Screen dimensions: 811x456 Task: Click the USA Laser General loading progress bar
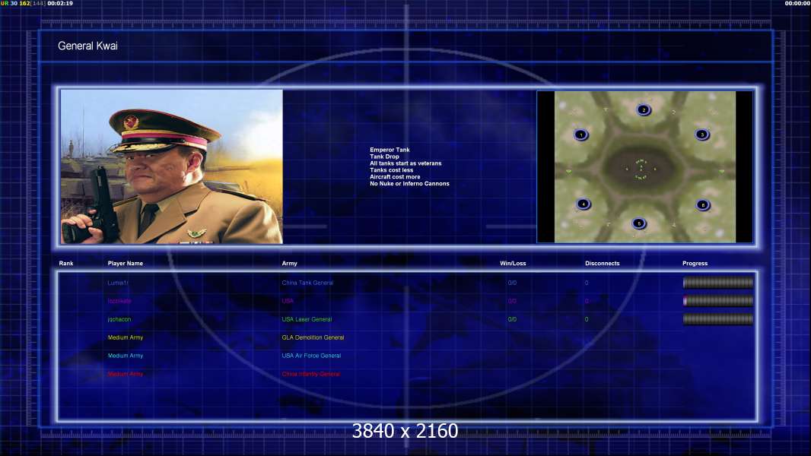point(718,320)
